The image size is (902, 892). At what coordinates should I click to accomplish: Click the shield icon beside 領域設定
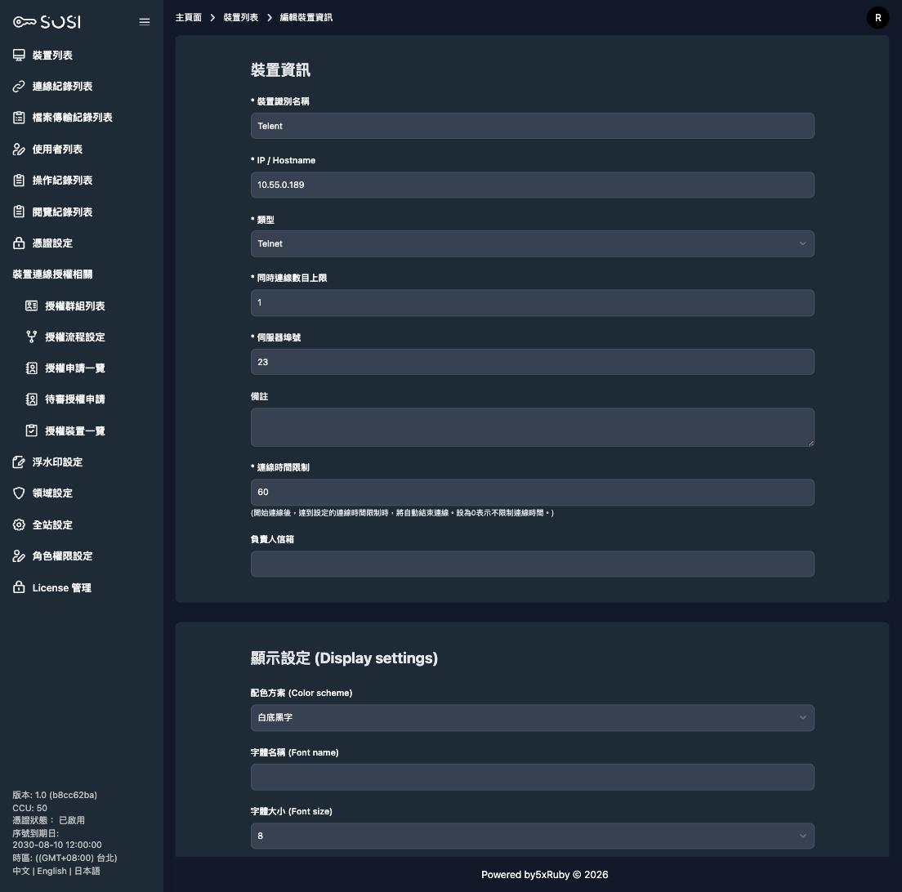coord(19,493)
